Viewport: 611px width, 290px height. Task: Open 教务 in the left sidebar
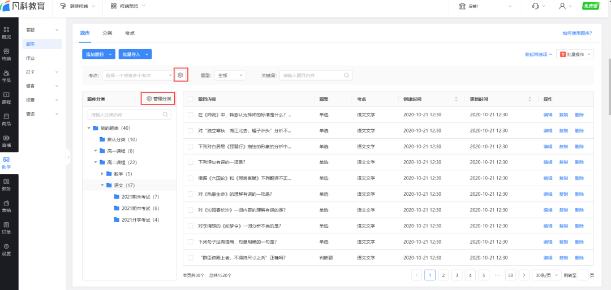[6, 184]
